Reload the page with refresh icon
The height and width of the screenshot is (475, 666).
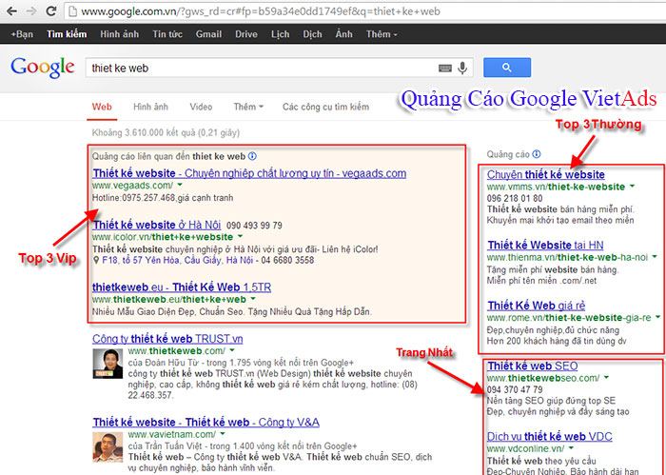(x=51, y=11)
